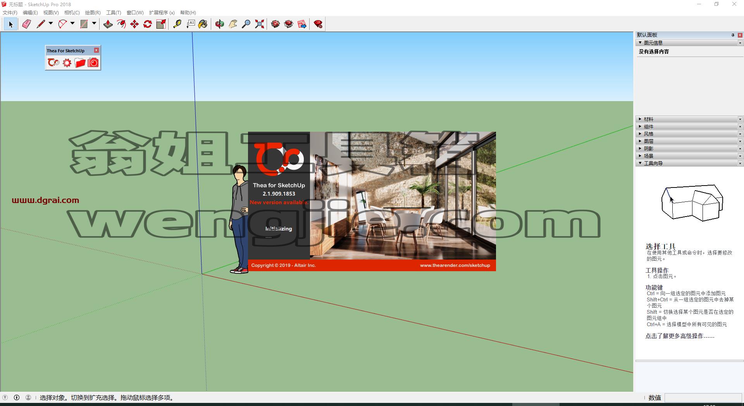Select the Rectangle shape tool

click(x=84, y=24)
